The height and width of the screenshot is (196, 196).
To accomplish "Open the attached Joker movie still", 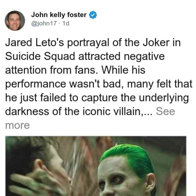I will point(96,166).
